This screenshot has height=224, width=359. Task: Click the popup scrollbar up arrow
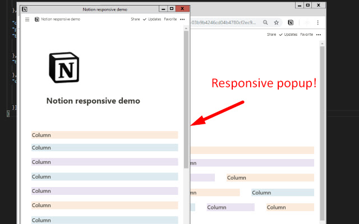tap(186, 29)
